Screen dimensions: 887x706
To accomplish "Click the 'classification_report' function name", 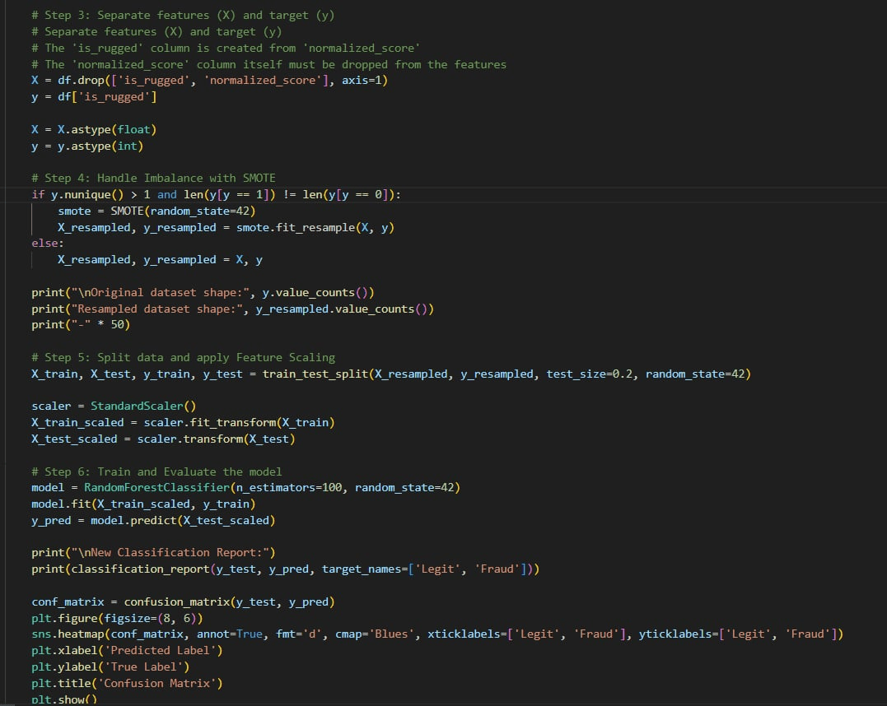I will (x=140, y=569).
